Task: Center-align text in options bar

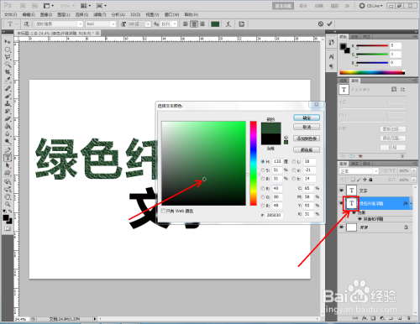Action: (194, 24)
